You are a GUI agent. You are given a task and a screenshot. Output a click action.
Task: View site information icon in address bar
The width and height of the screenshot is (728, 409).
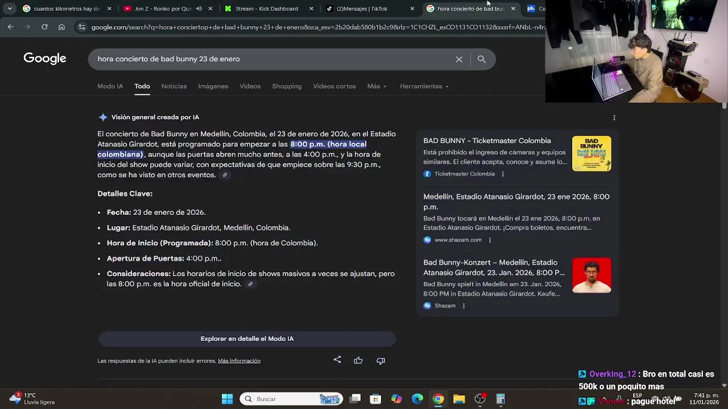tap(81, 27)
